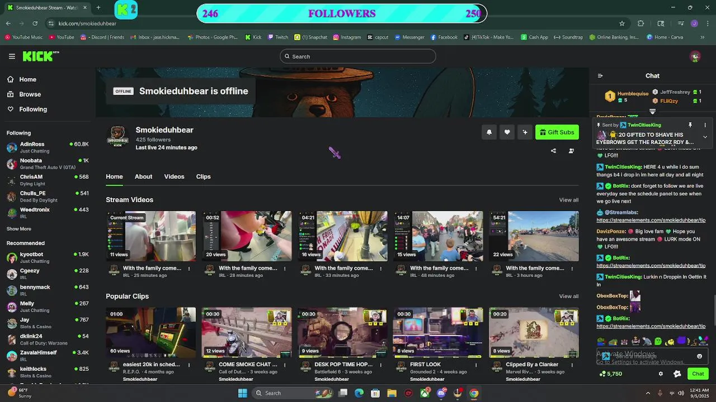Unpin the pinned chat message
716x402 pixels.
690,125
